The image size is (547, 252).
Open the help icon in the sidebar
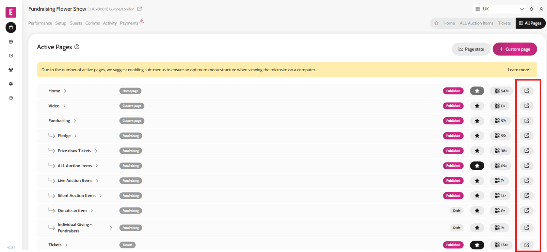(x=11, y=98)
